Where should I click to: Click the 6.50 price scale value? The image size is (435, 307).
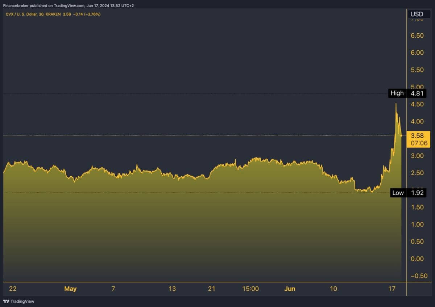417,35
